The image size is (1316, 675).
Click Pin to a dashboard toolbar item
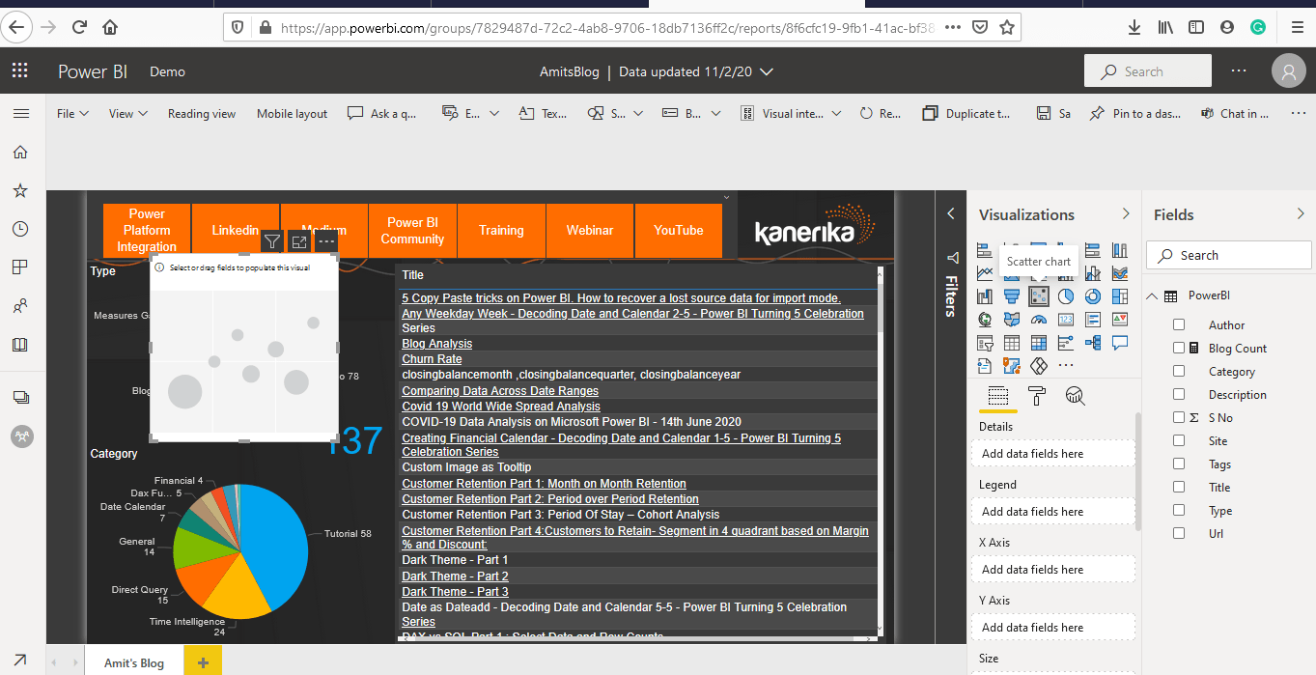(1135, 113)
